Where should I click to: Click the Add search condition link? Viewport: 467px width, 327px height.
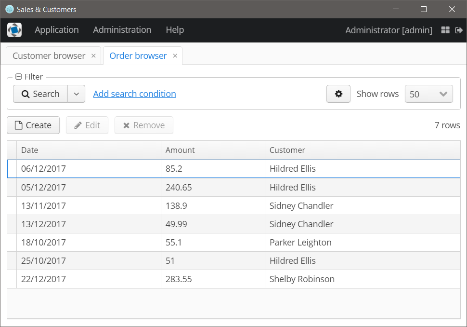[x=134, y=94]
